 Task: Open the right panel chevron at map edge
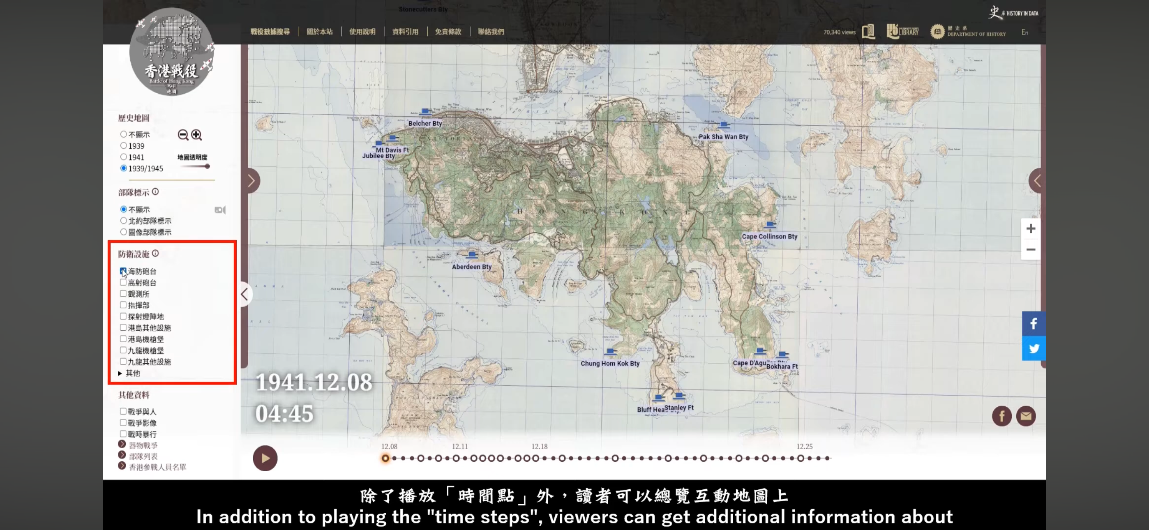[x=1037, y=181]
